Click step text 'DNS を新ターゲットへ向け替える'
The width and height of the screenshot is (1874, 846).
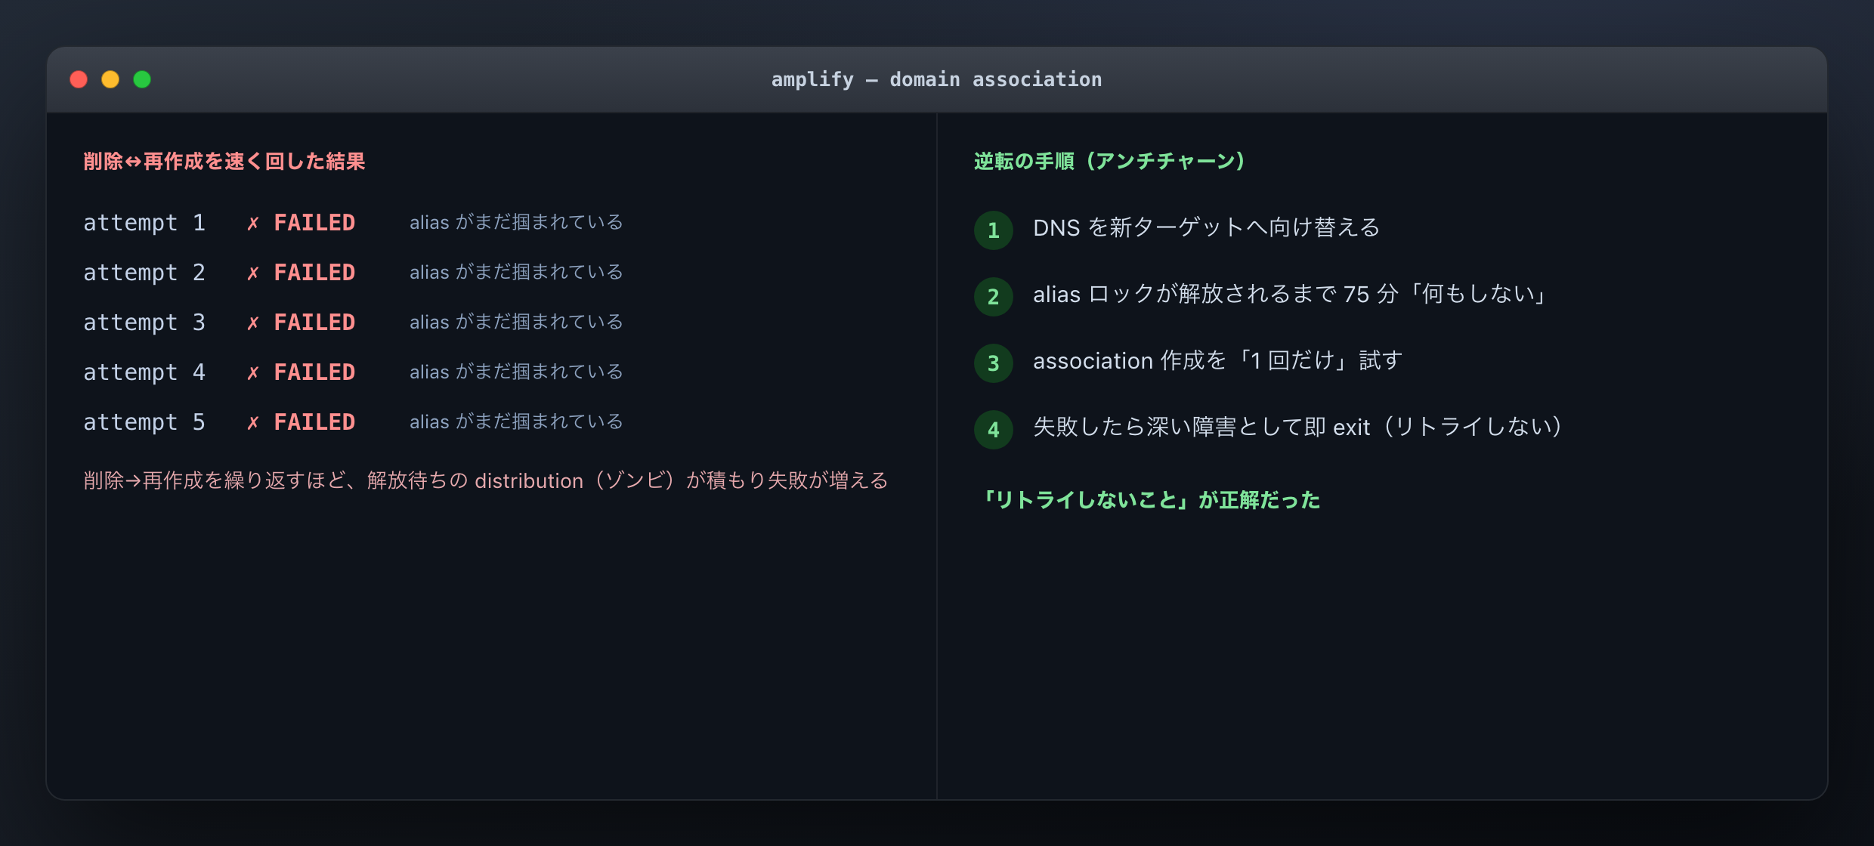coord(1207,227)
